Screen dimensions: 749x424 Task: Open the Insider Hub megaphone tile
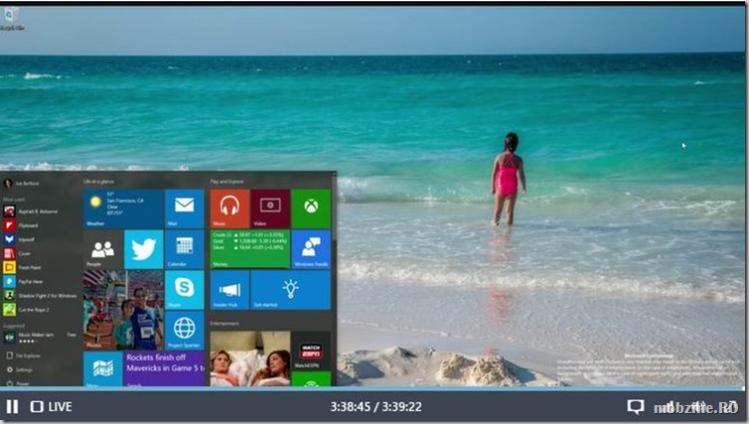[x=229, y=290]
